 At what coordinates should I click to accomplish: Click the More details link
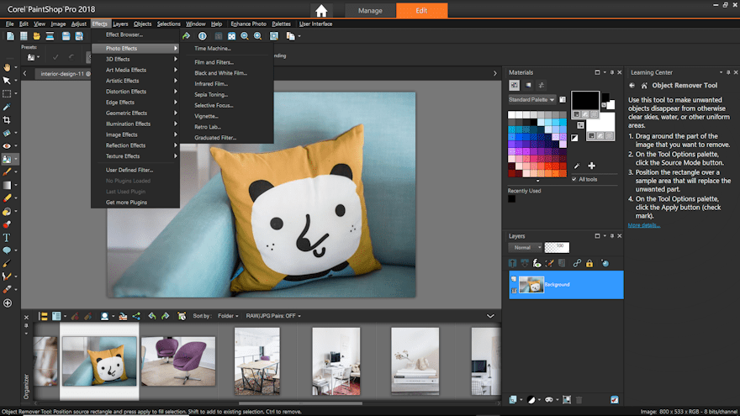pos(643,225)
